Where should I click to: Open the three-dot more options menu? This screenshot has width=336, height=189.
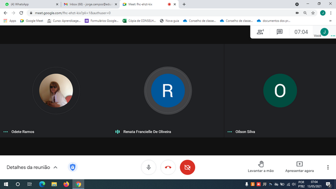(328, 167)
